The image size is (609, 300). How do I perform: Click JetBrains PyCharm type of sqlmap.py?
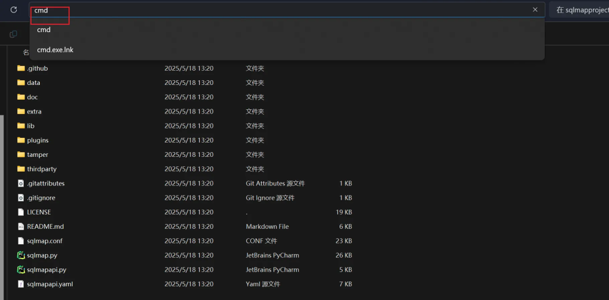pos(272,255)
